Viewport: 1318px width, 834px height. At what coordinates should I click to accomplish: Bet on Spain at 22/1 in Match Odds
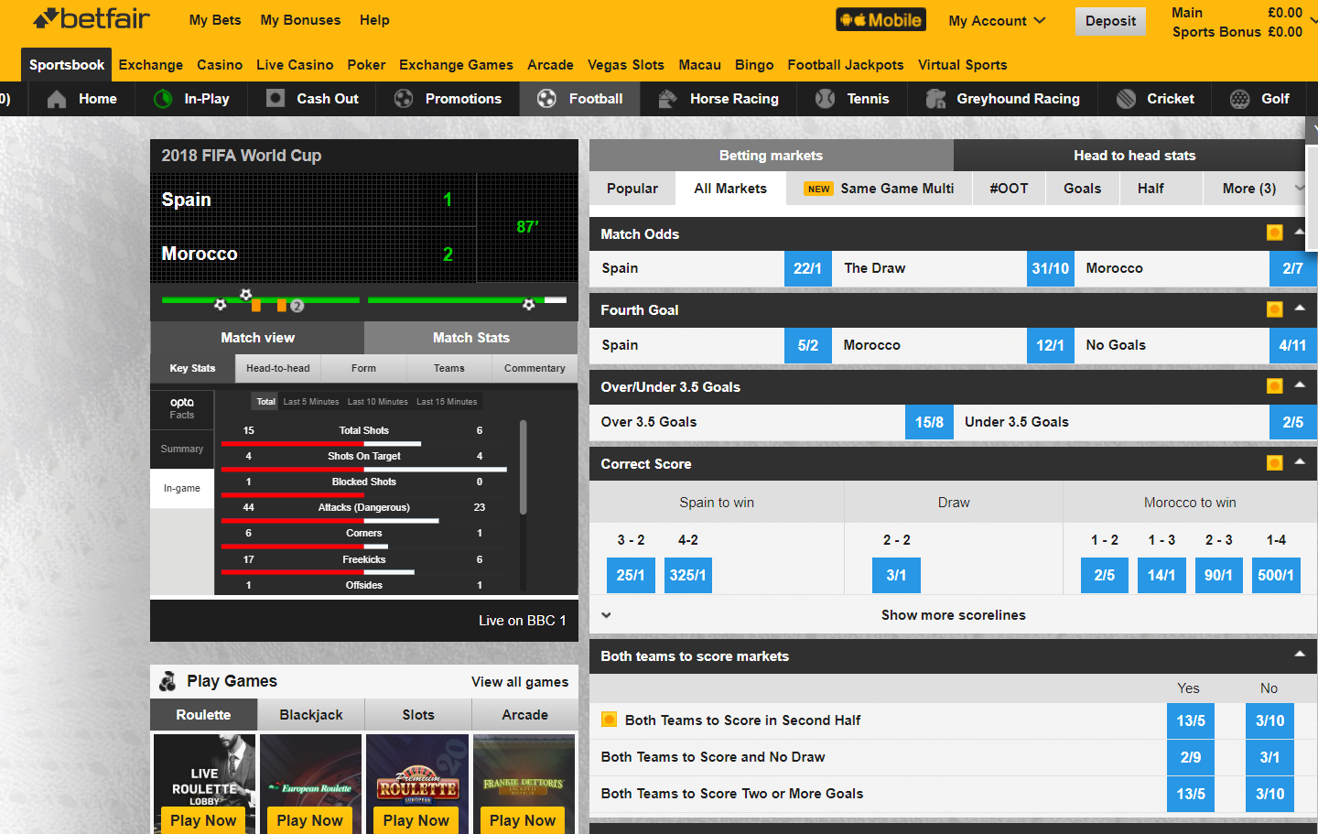807,268
